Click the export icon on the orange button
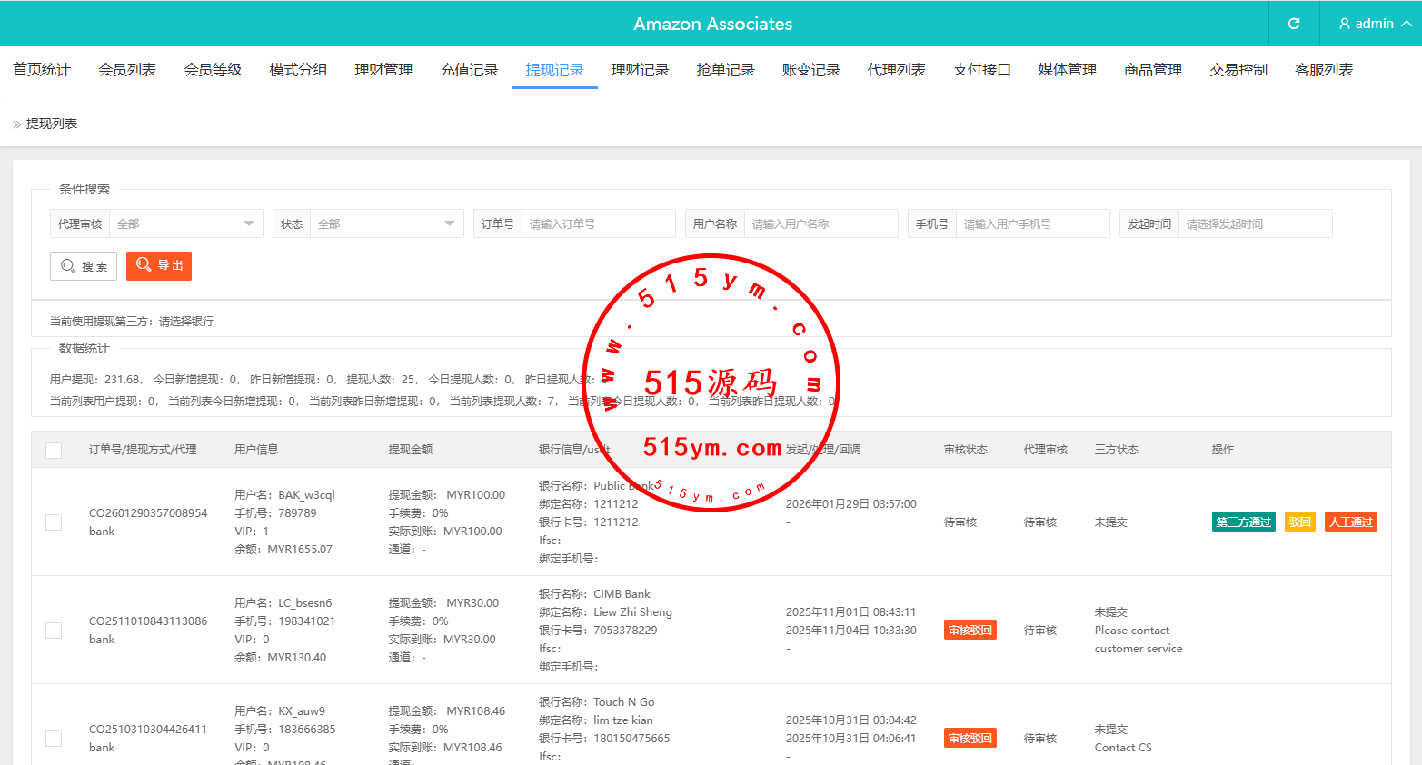The width and height of the screenshot is (1422, 765). pos(144,265)
